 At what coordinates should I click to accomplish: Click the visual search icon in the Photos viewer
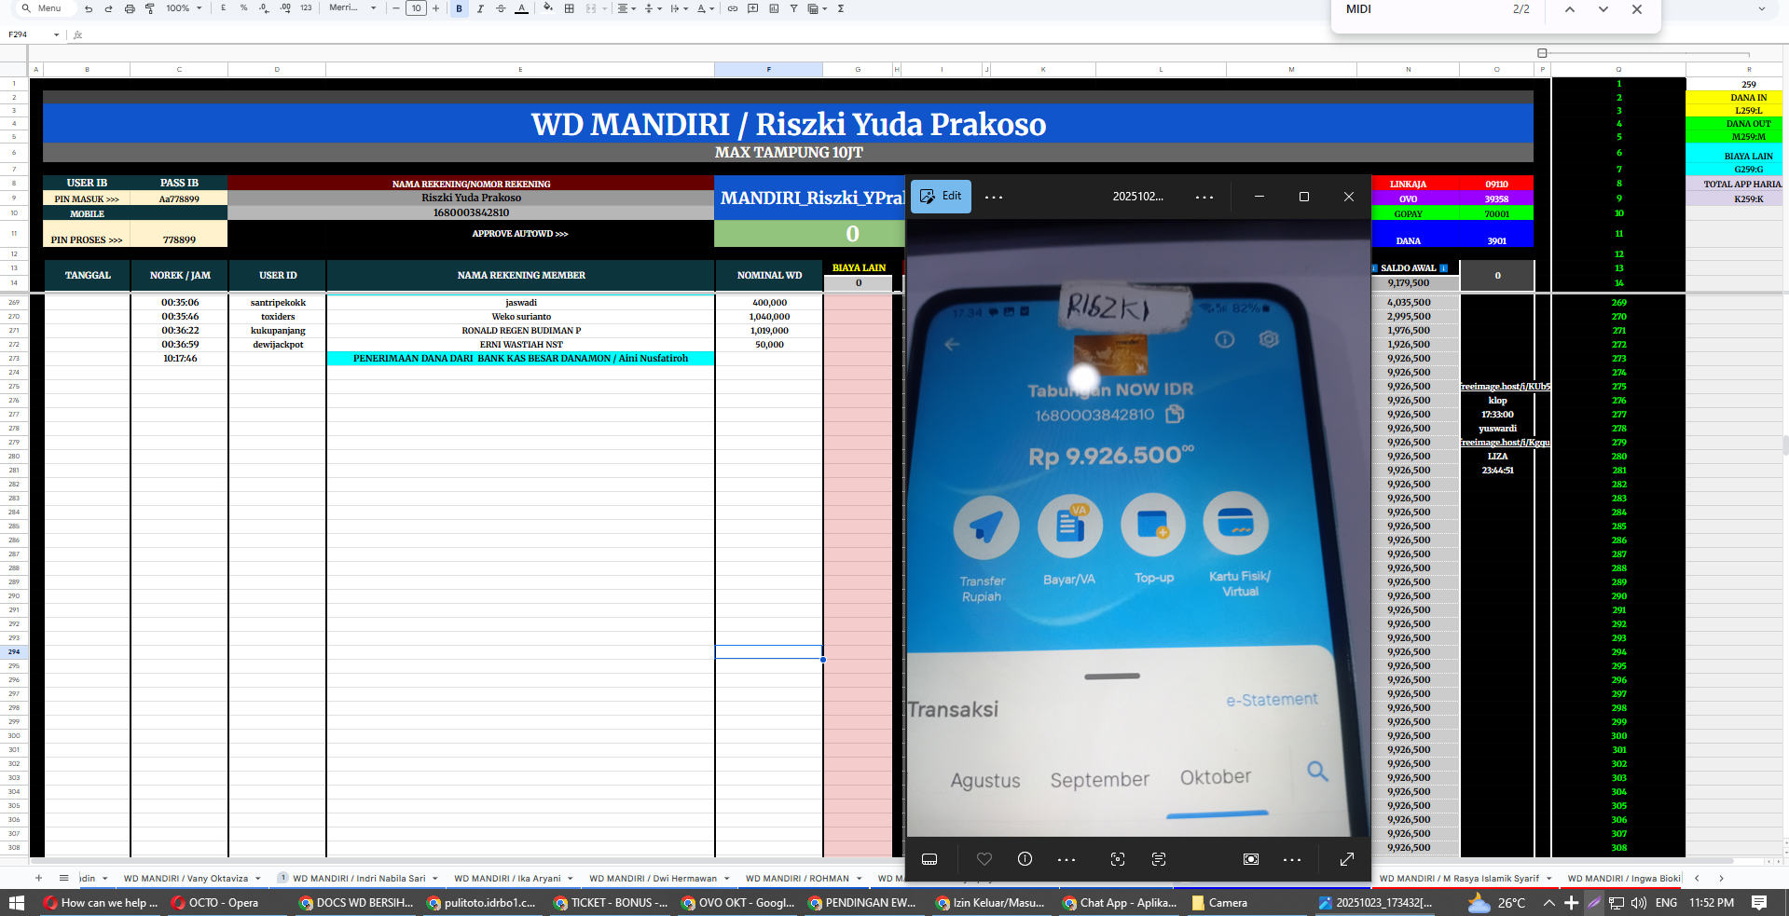tap(1118, 859)
